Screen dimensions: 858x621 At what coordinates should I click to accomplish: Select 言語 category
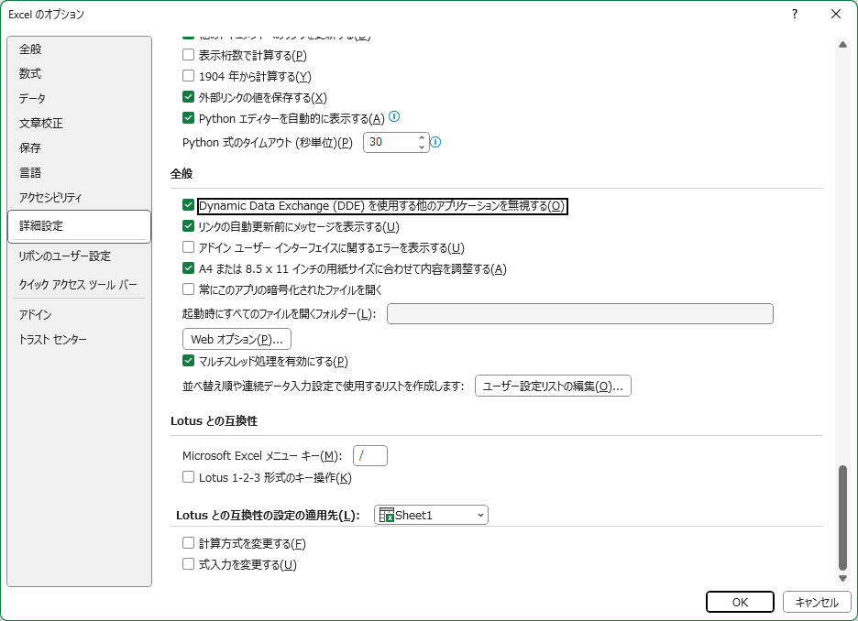(x=80, y=173)
